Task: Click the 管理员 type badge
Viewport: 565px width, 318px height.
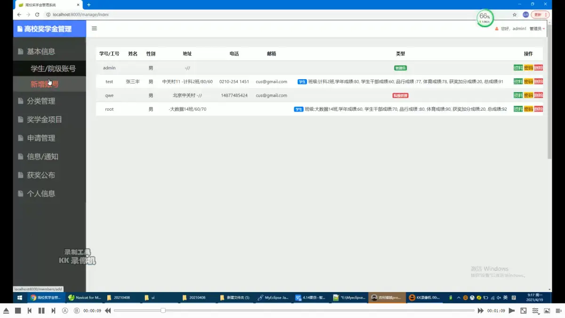Action: coord(400,68)
